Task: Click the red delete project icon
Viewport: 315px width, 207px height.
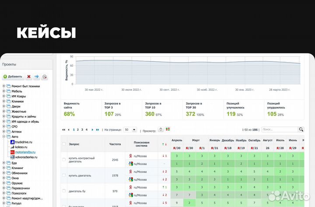Action: click(x=29, y=76)
